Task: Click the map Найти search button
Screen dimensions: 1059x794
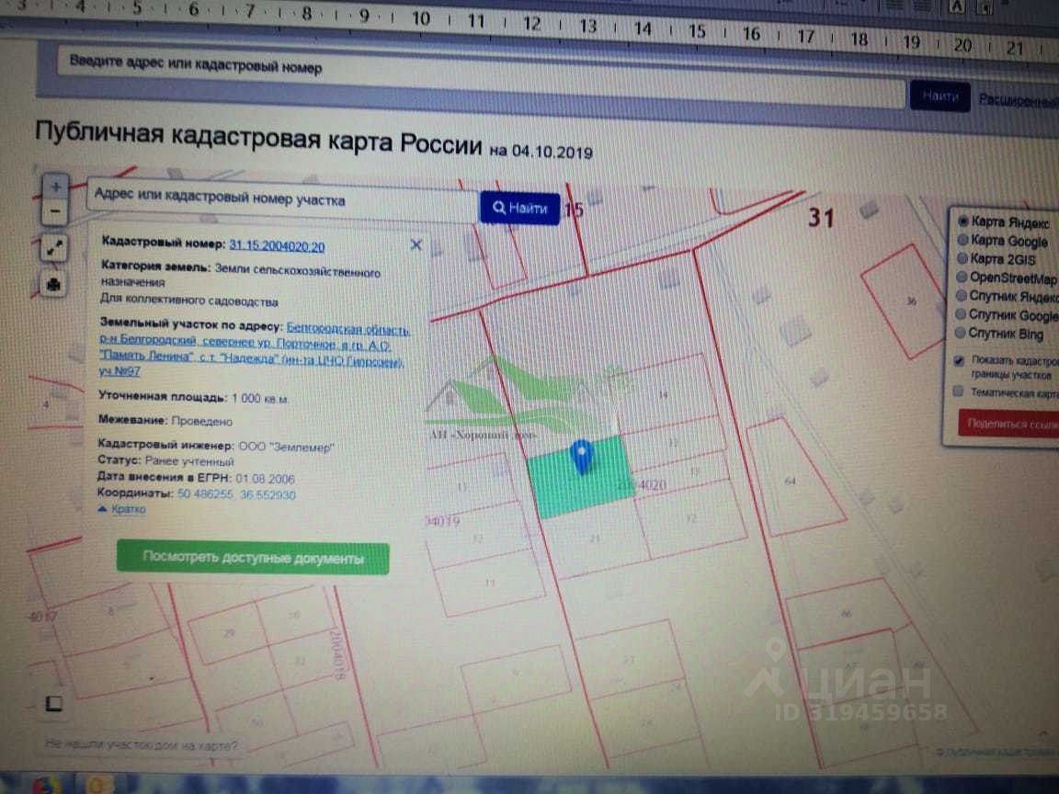Action: [520, 208]
